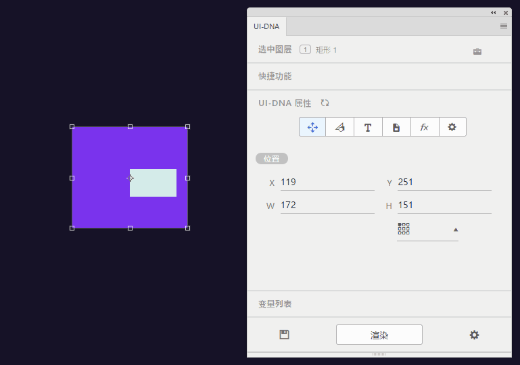Click the 选中图层 section header
The image size is (520, 365).
point(275,50)
